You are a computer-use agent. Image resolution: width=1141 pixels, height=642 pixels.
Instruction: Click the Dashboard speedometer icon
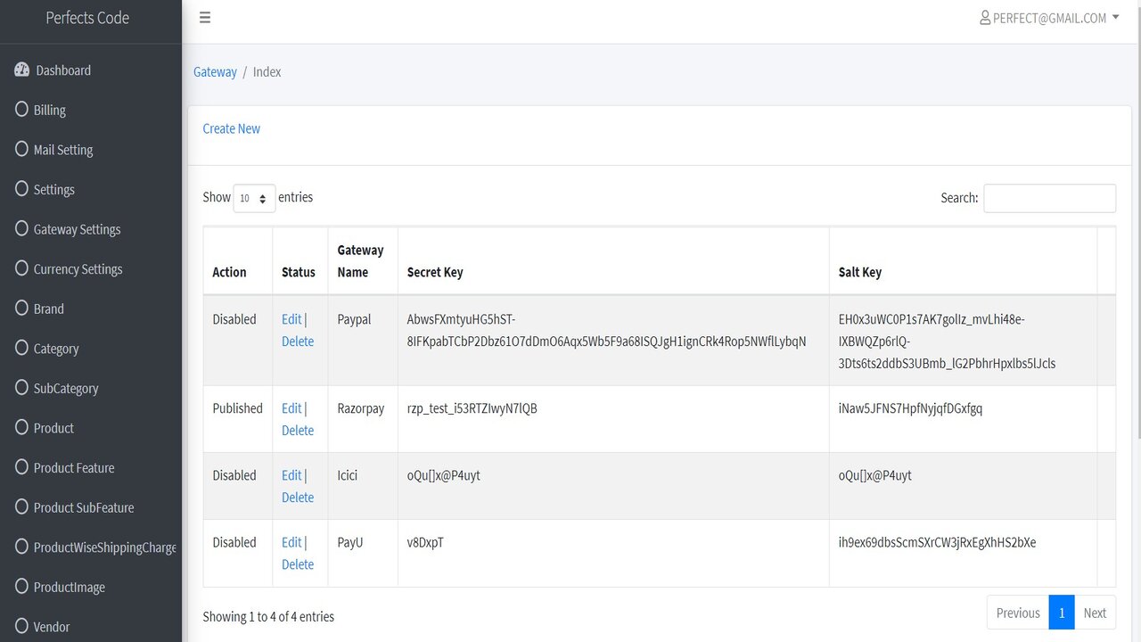point(22,70)
